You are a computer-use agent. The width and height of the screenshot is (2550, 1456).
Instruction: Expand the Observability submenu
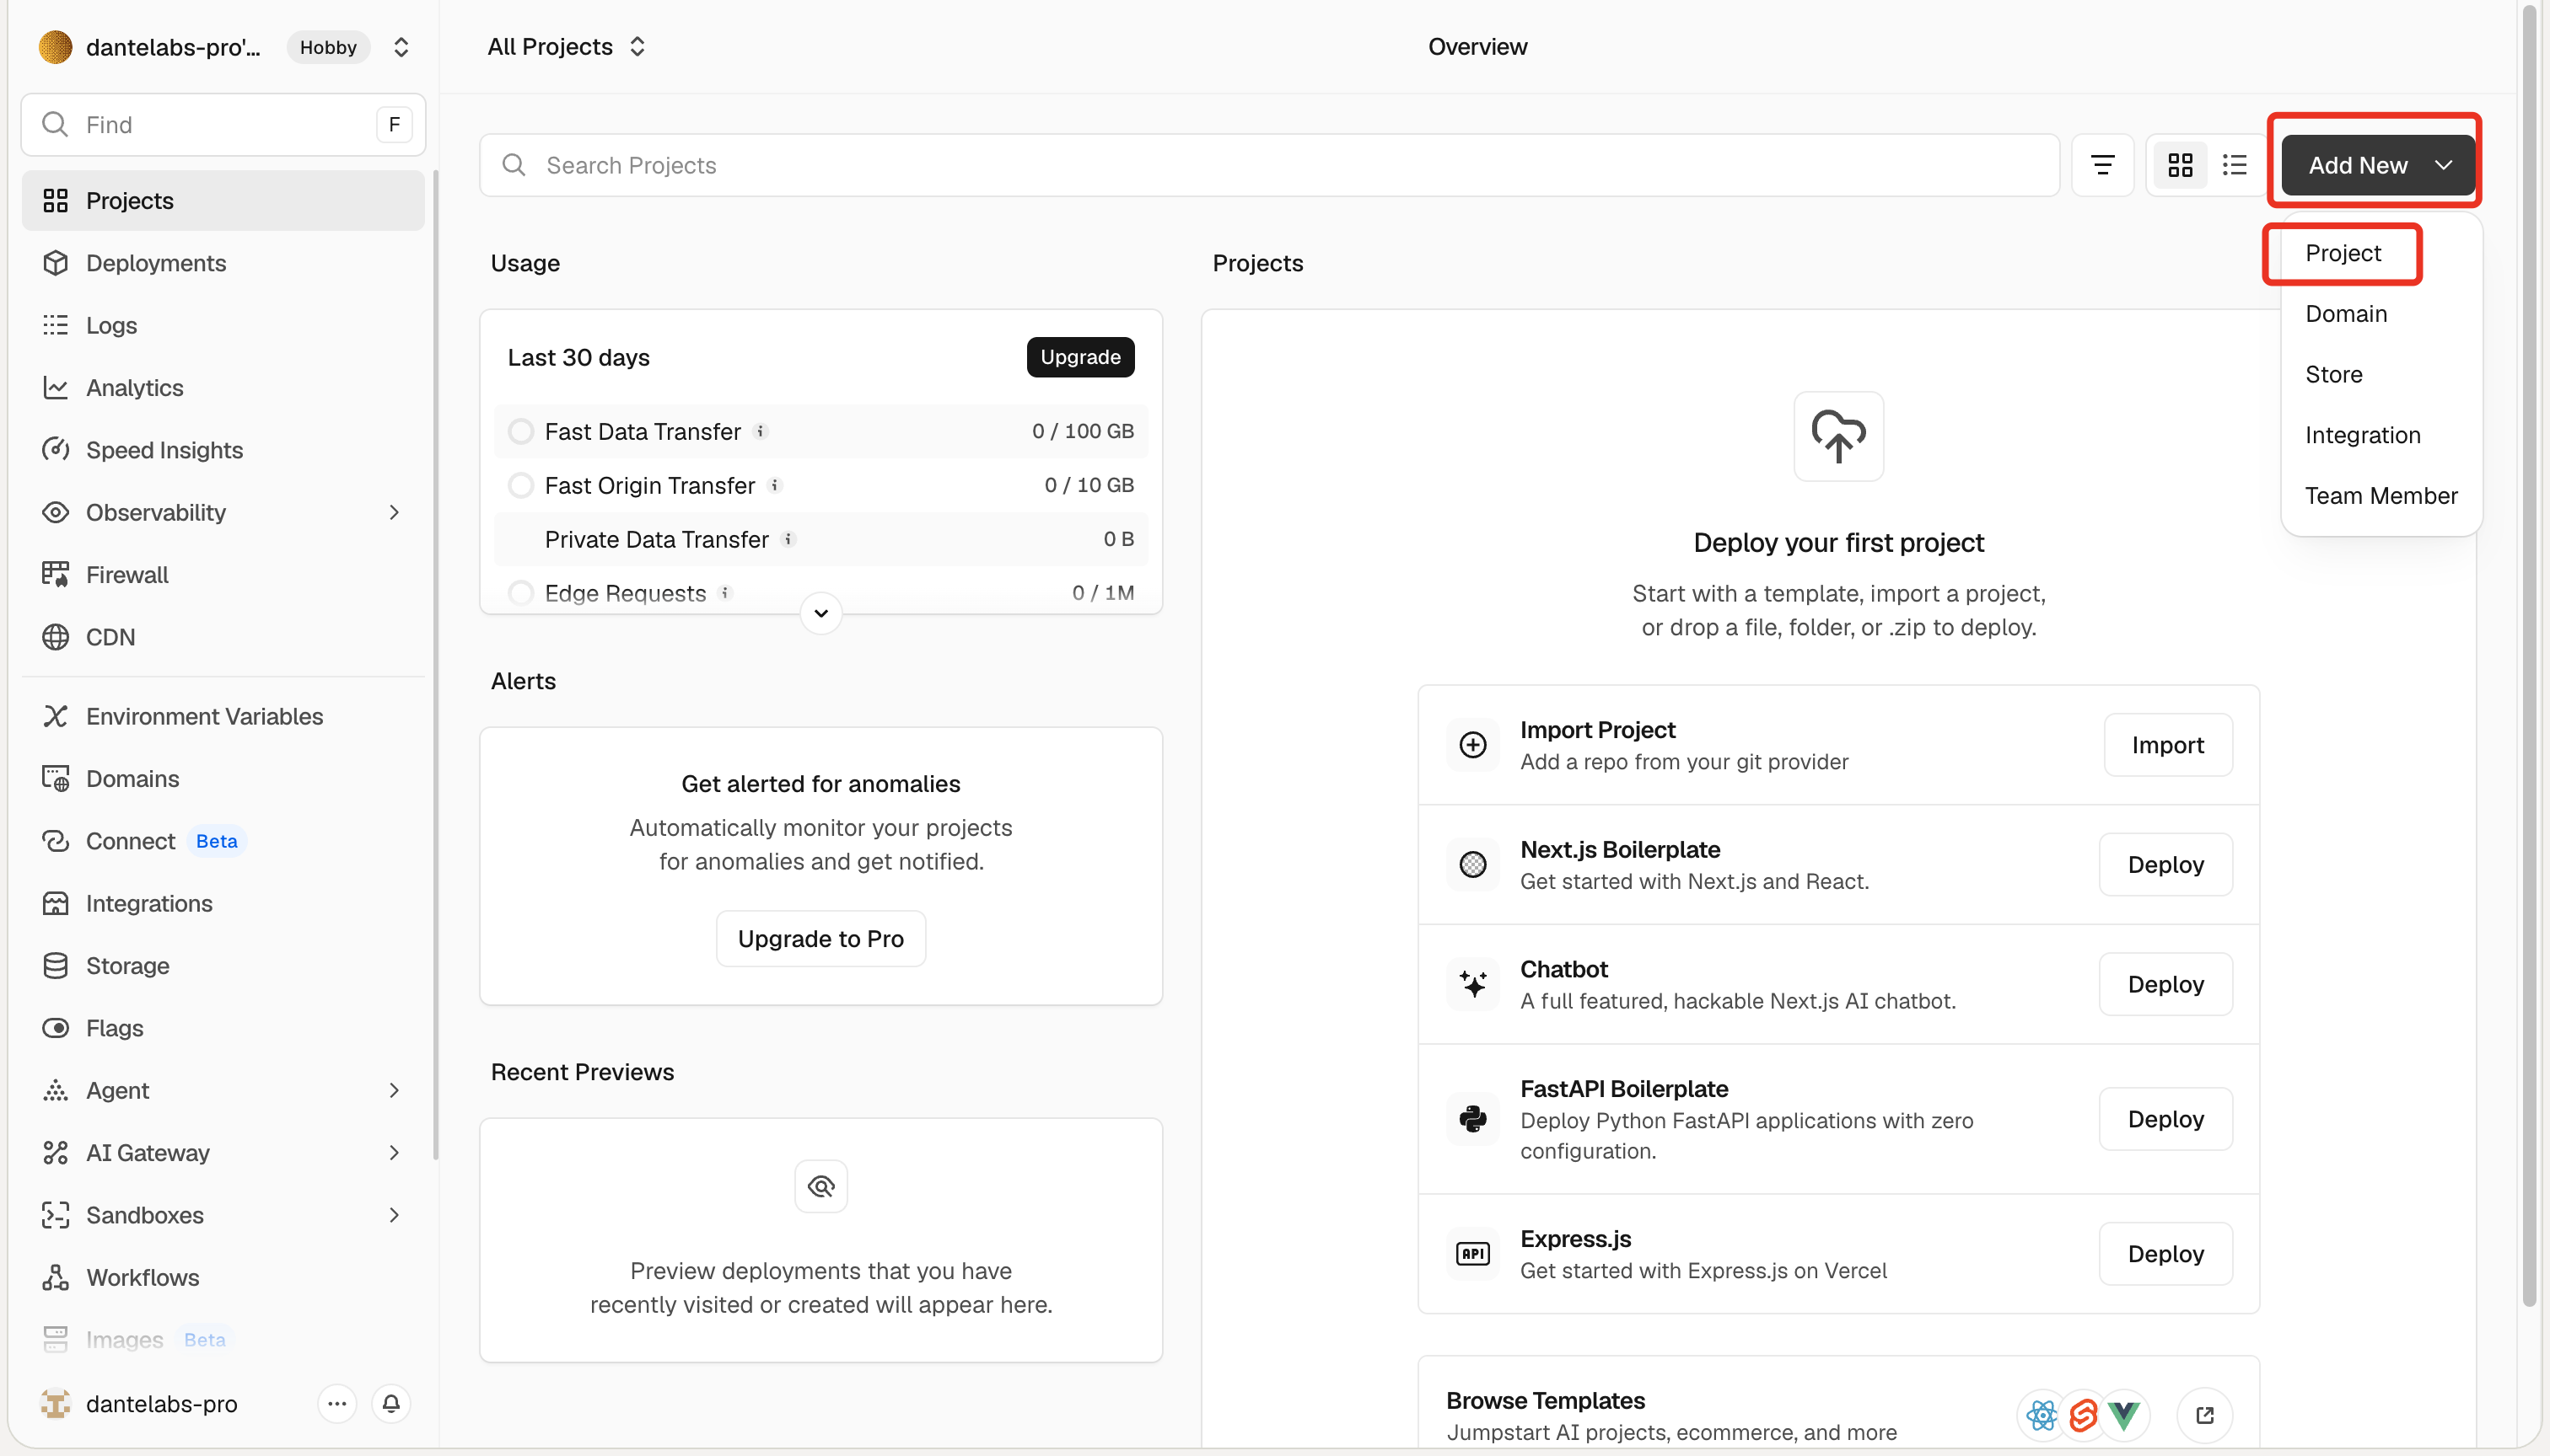395,512
